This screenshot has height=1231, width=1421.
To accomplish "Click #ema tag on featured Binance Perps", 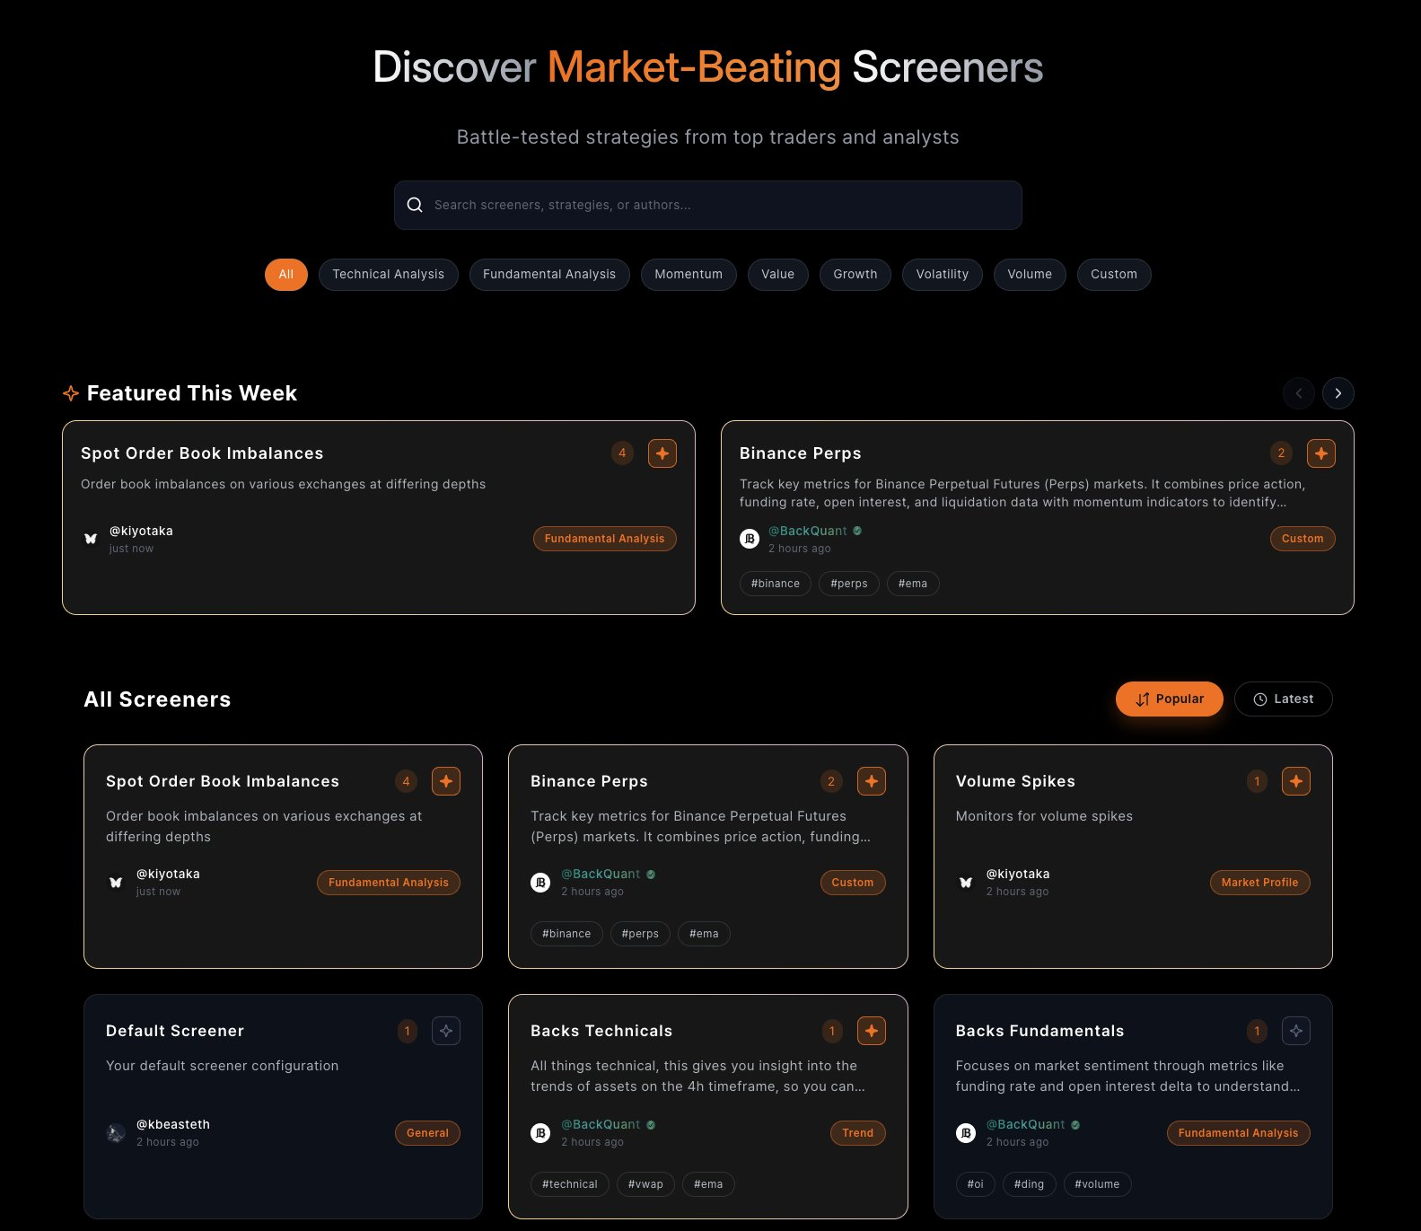I will tap(913, 584).
